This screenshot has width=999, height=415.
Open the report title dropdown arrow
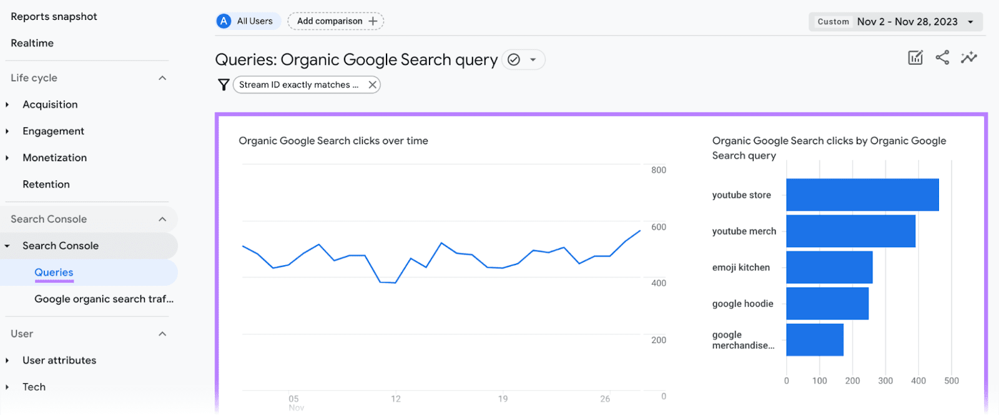[533, 60]
